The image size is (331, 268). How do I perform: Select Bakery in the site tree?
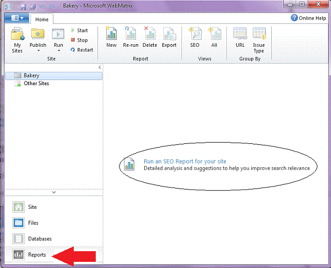coord(54,76)
